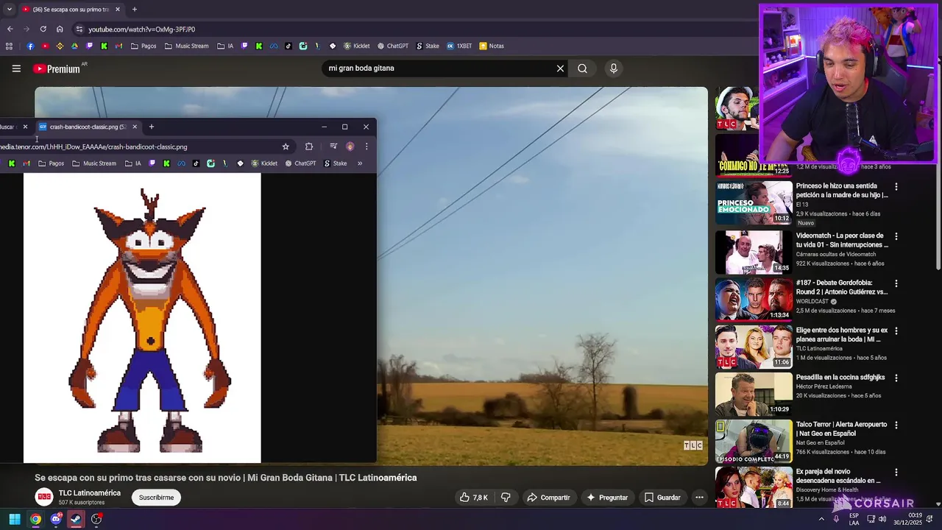Open Steam from the Windows taskbar

[x=76, y=519]
